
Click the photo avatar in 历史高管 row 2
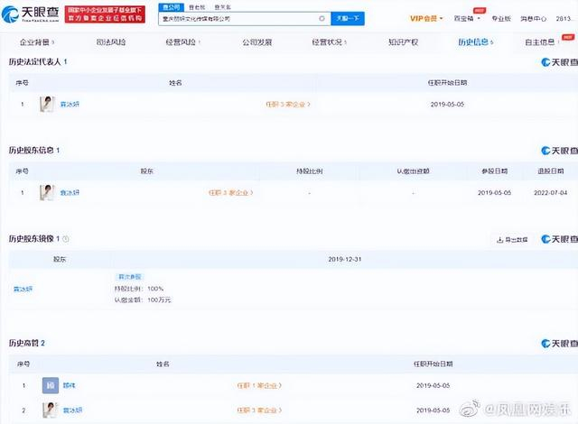pyautogui.click(x=50, y=409)
